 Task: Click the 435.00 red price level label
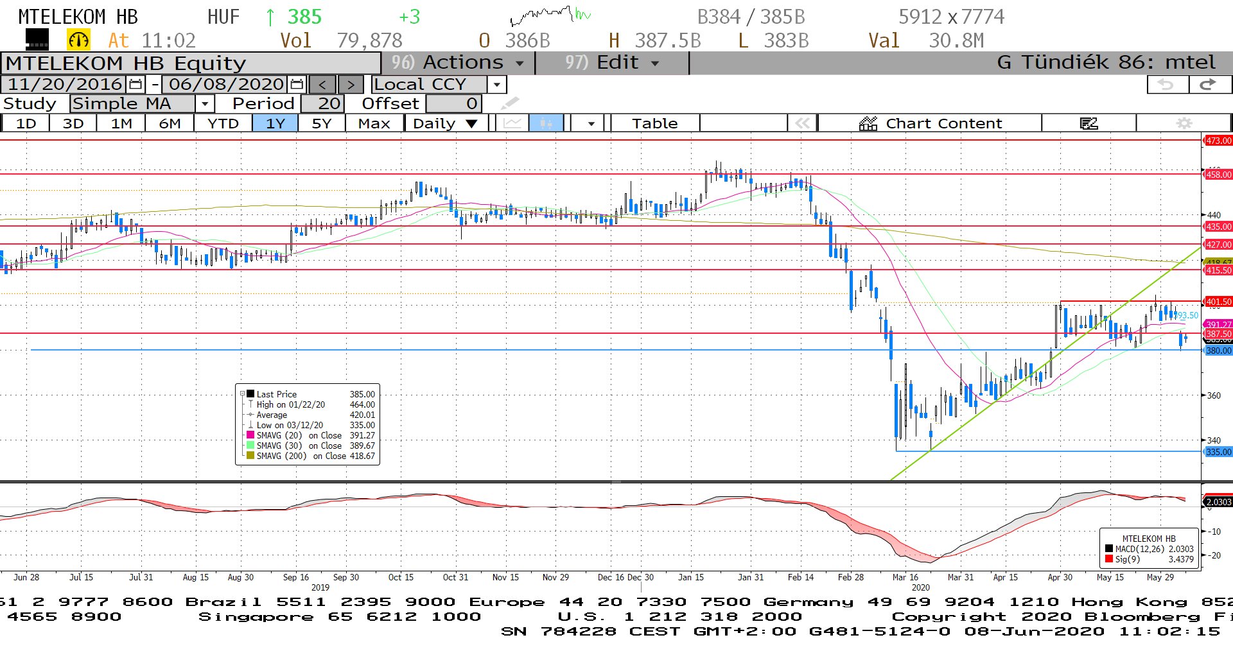click(x=1218, y=227)
